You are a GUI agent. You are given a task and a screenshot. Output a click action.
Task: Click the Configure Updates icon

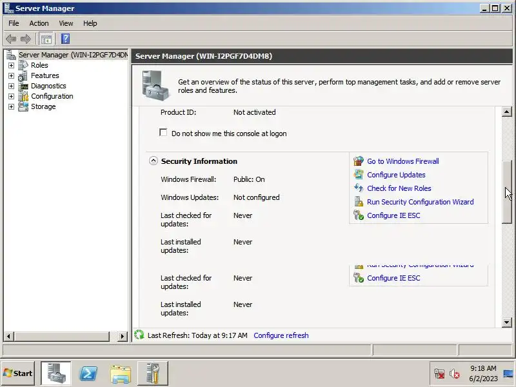pos(359,175)
